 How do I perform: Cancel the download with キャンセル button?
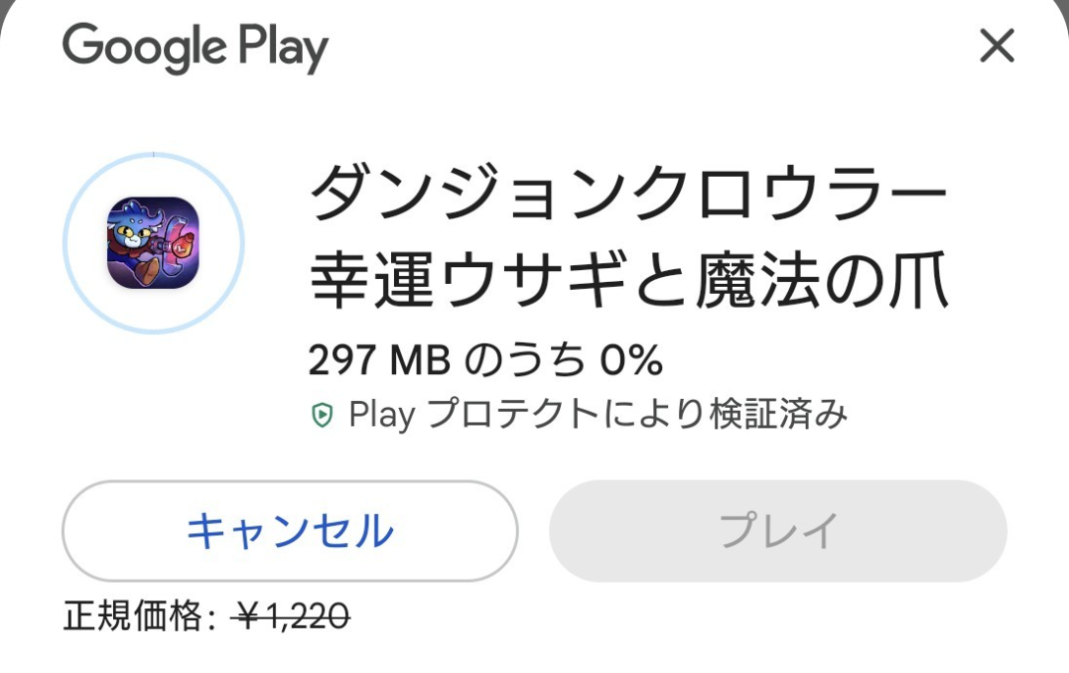(290, 531)
